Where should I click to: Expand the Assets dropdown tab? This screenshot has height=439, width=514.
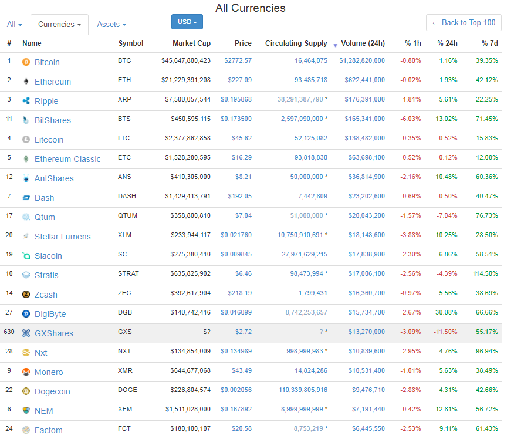(111, 24)
